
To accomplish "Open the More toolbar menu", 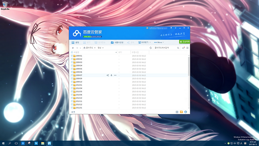I will coord(159,43).
